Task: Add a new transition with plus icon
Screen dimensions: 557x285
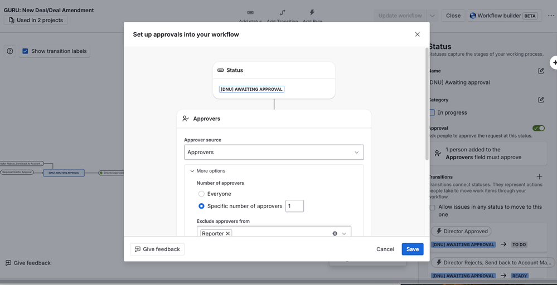Action: 539,176
